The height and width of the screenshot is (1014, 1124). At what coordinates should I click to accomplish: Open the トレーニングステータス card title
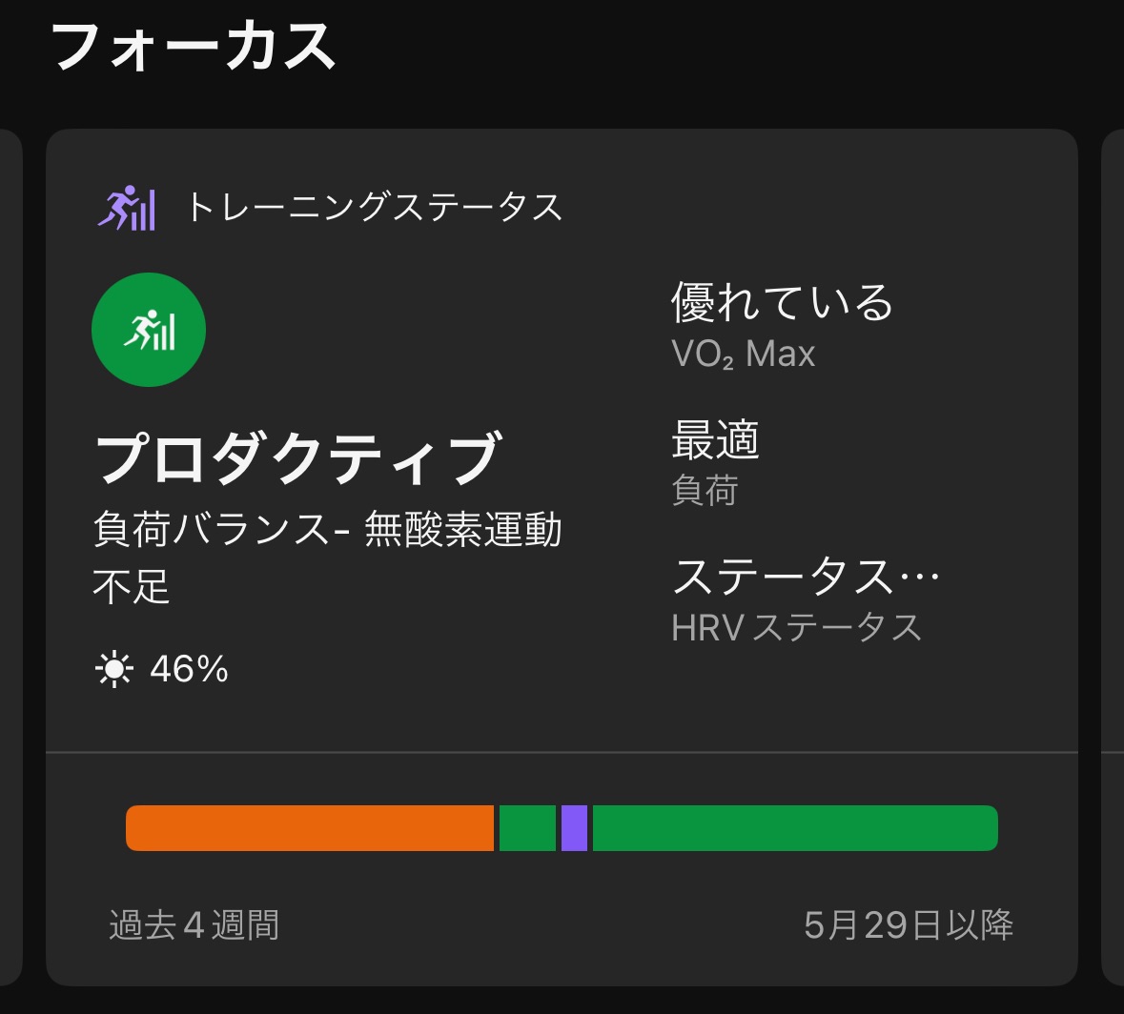(x=374, y=208)
